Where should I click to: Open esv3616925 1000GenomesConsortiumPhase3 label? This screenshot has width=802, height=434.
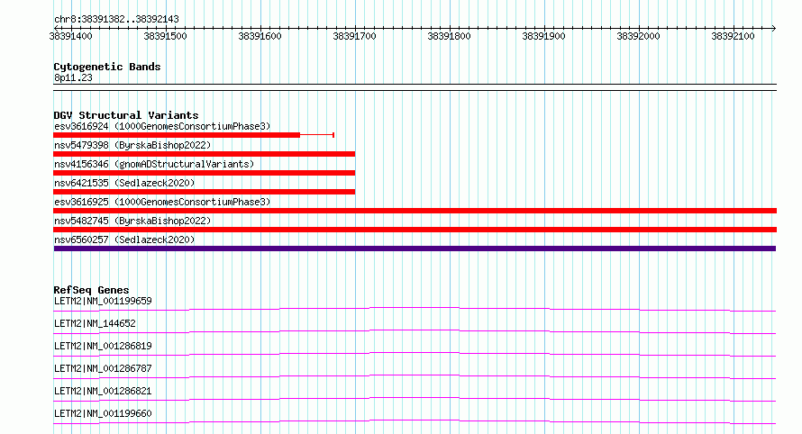pos(162,202)
